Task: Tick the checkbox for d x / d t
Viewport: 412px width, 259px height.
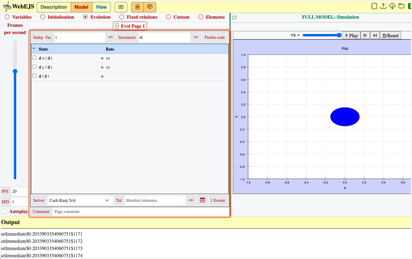Action: 34,58
